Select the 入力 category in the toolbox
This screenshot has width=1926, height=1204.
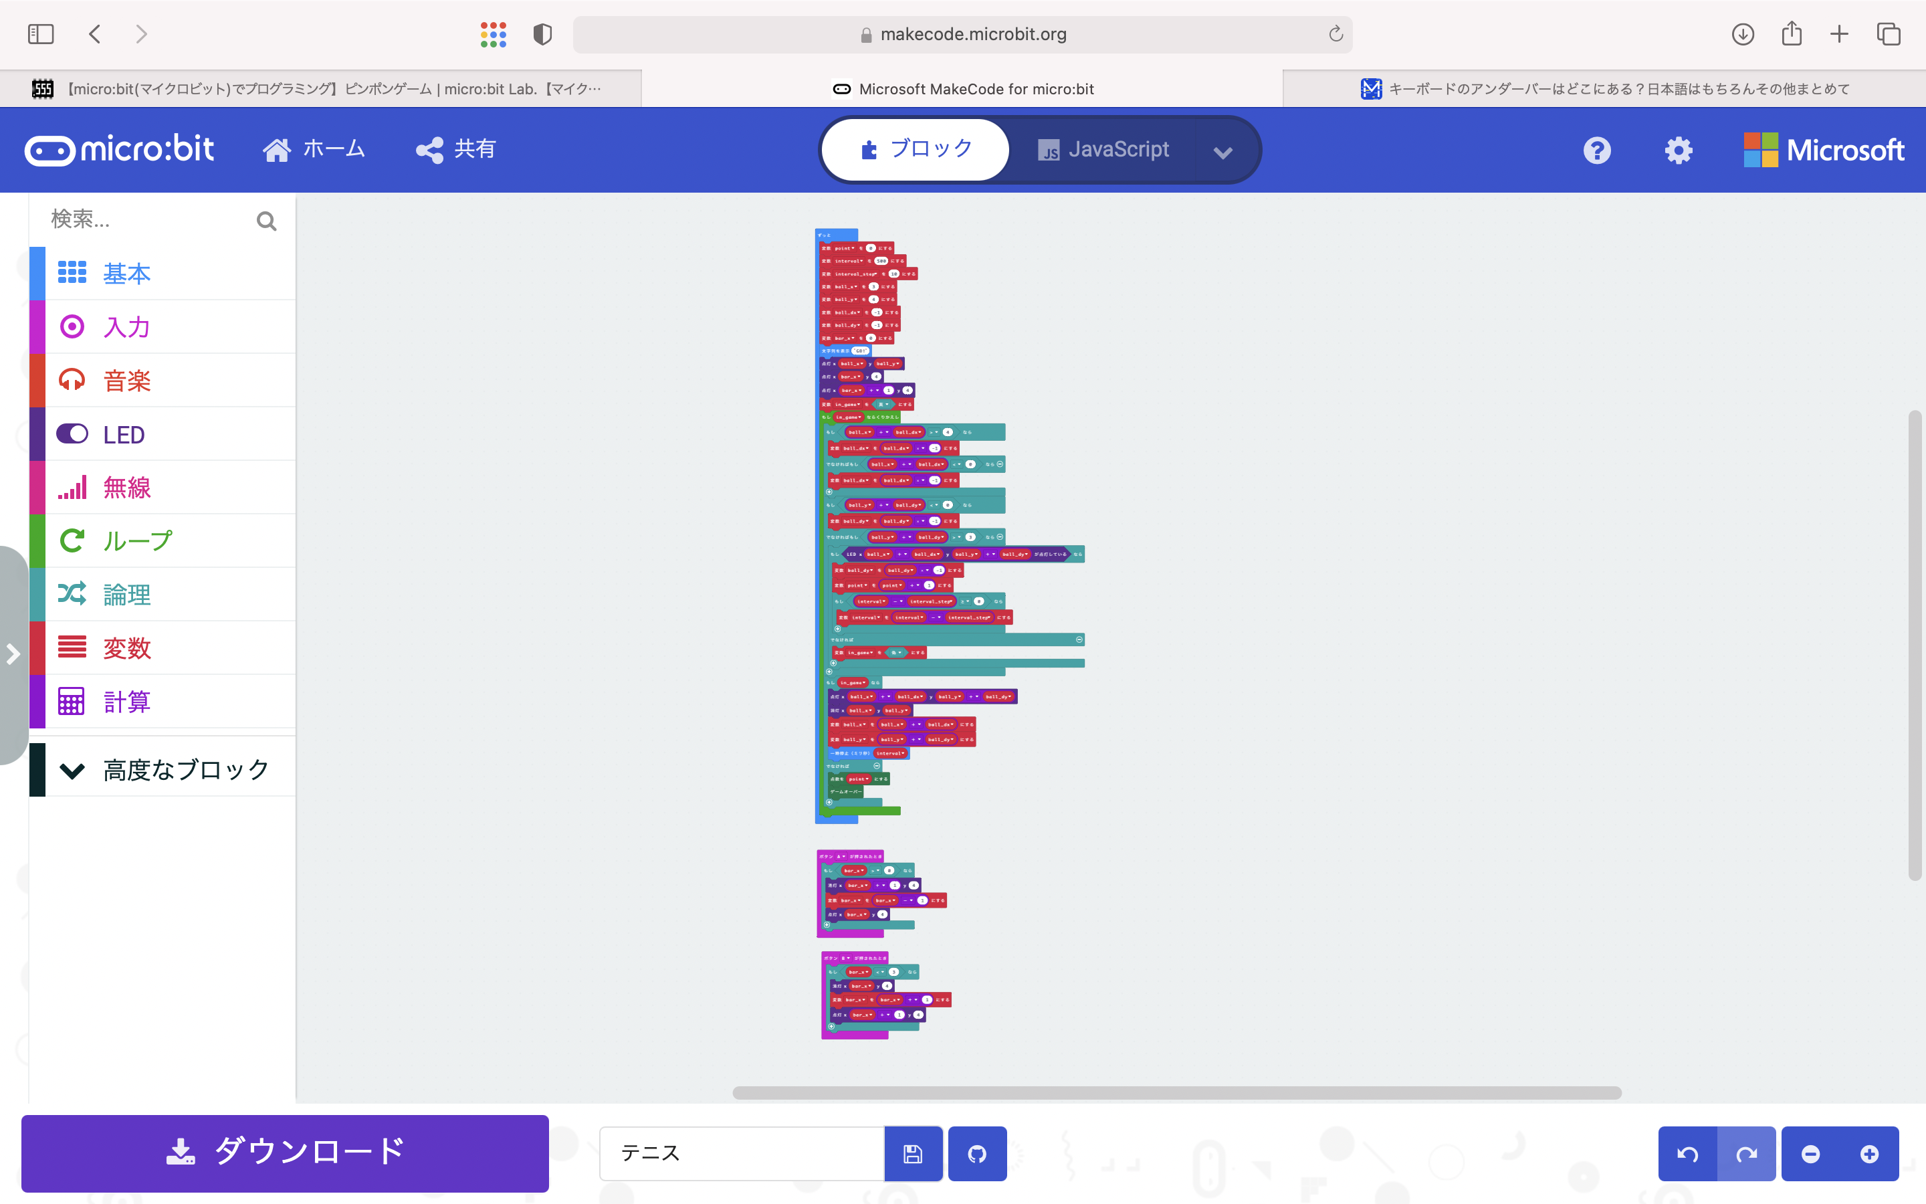coord(126,326)
